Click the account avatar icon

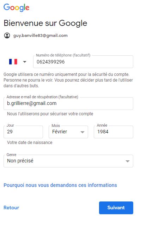7,35
